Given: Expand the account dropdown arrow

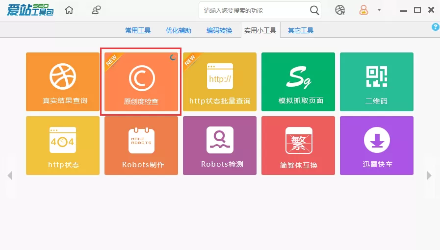Looking at the screenshot, I should (379, 10).
